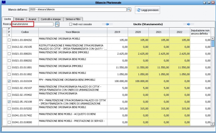Toggle FPV checkbox for code 01022.05.192108

[9, 102]
